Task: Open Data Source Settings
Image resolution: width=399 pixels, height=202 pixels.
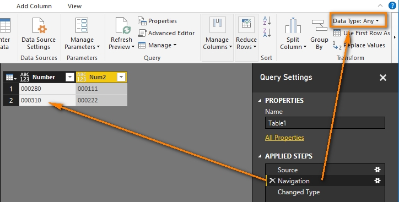Action: 39,33
